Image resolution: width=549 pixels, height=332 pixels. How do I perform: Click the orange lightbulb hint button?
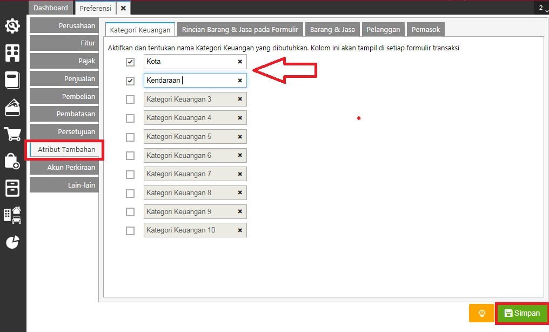[481, 313]
